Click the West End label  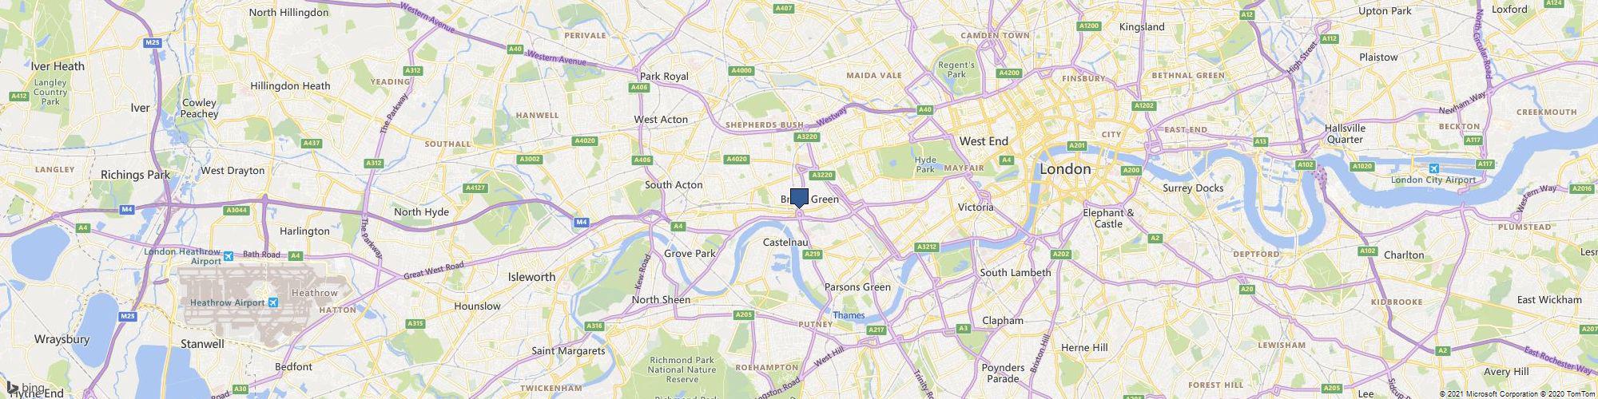[x=984, y=141]
